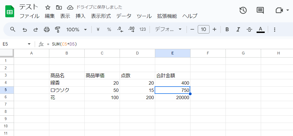293x136 pixels.
Task: Click the font size field showing 10
Action: pyautogui.click(x=203, y=29)
